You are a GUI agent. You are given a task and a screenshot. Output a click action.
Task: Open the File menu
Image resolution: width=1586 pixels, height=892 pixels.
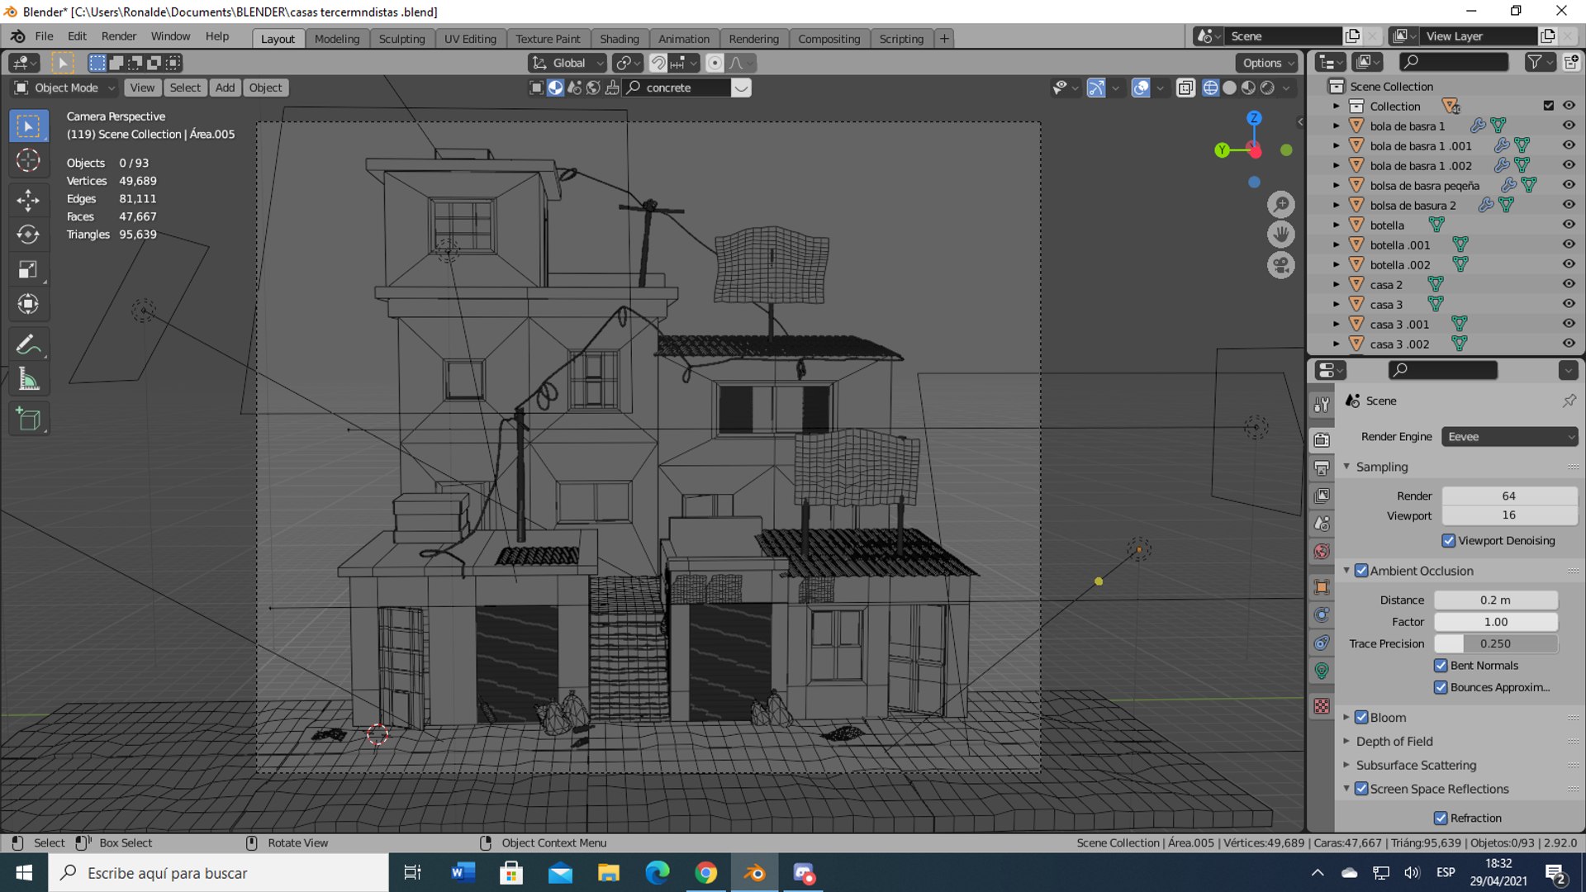pyautogui.click(x=44, y=36)
